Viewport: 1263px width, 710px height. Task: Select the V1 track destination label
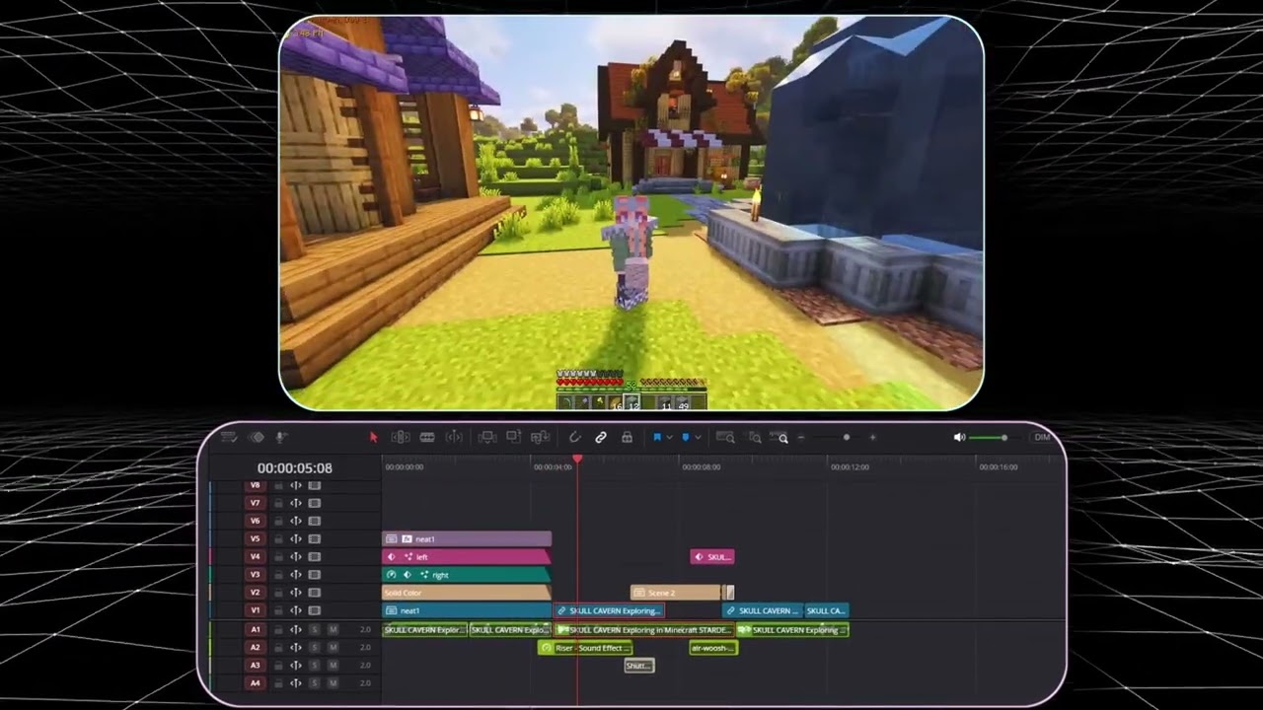[x=255, y=610]
